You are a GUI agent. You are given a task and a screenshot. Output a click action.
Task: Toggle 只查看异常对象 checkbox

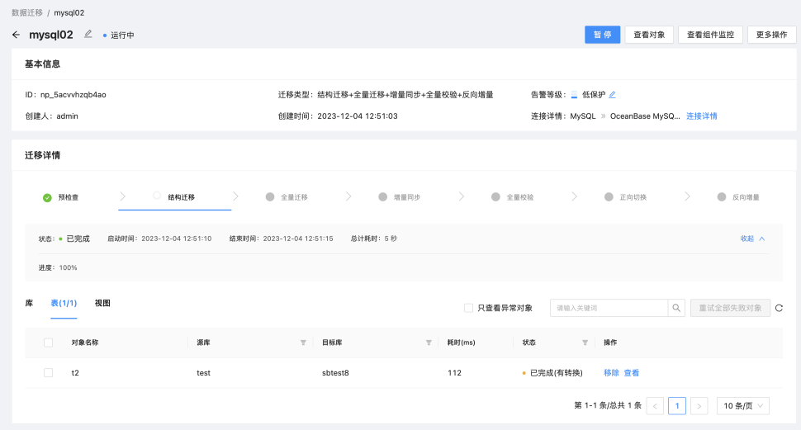point(468,308)
